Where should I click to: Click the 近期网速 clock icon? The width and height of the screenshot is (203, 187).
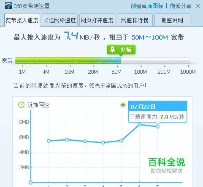pos(21,105)
